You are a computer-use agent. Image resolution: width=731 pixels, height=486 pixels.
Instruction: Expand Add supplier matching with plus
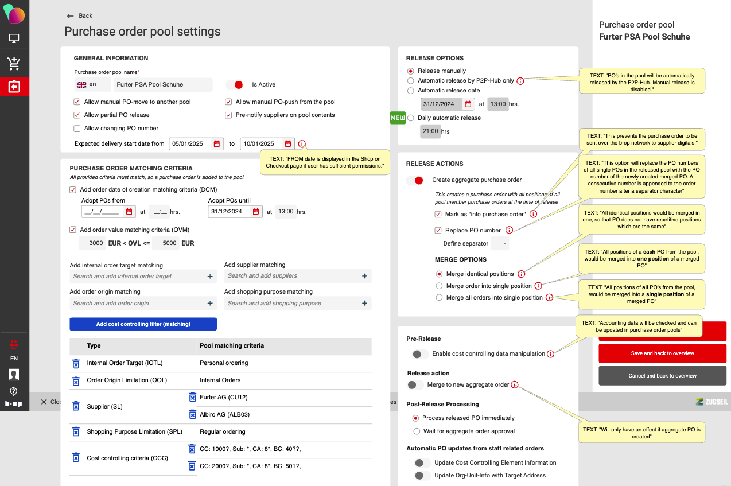pos(364,276)
